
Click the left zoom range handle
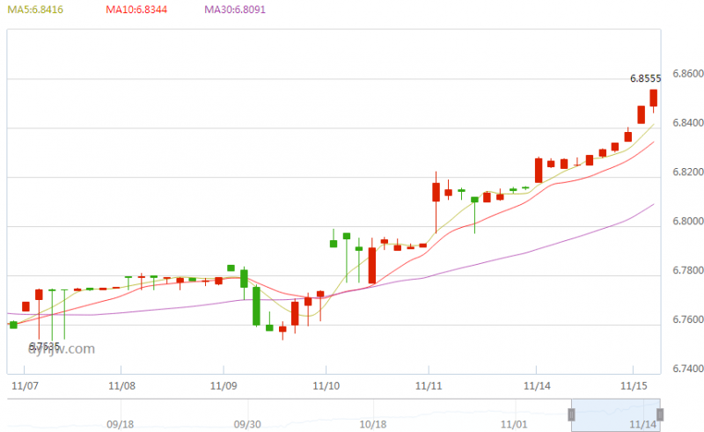[571, 414]
